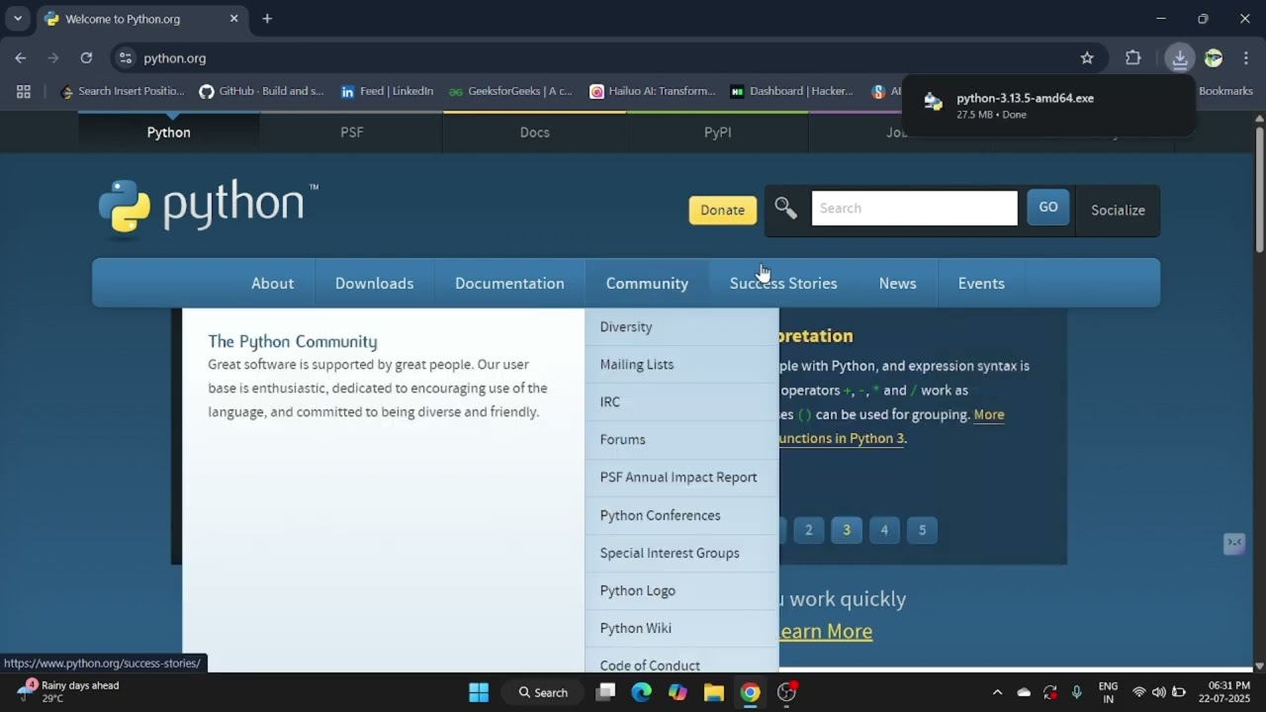Open the Success Stories menu

(x=783, y=284)
